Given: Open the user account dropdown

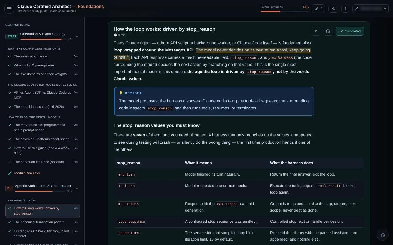Looking at the screenshot, I should [370, 9].
